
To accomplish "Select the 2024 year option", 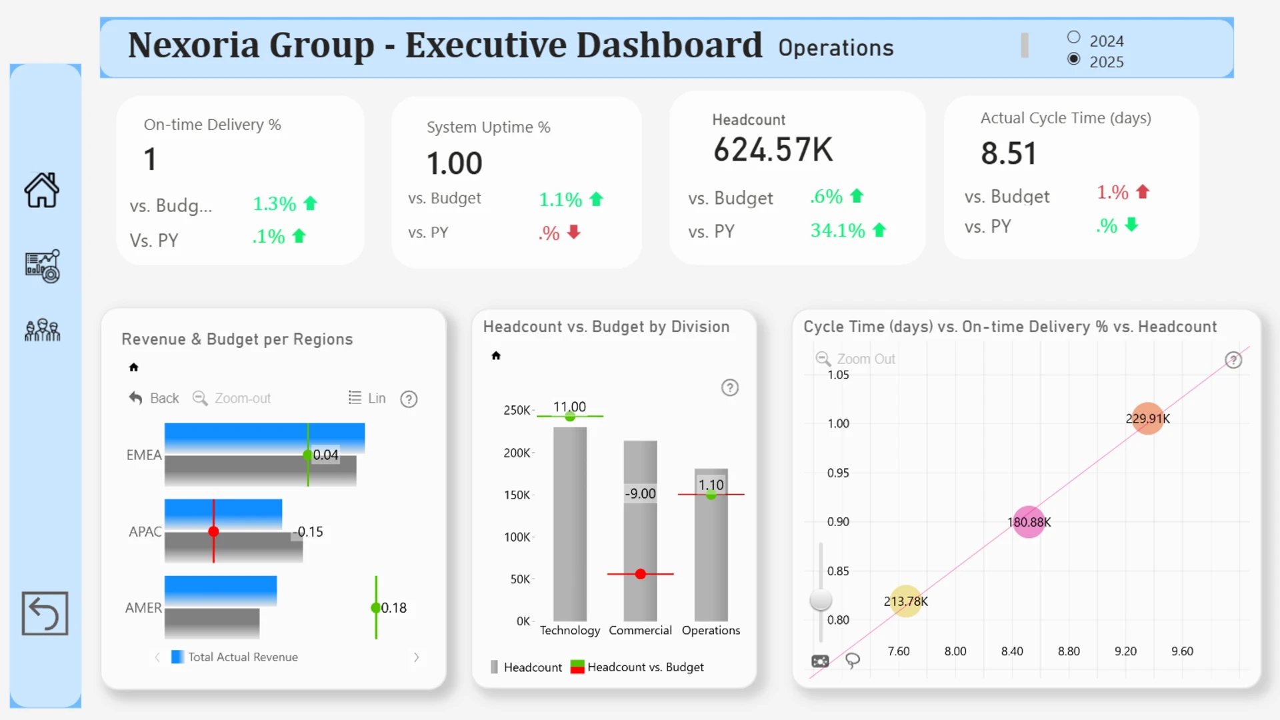I will tap(1073, 38).
